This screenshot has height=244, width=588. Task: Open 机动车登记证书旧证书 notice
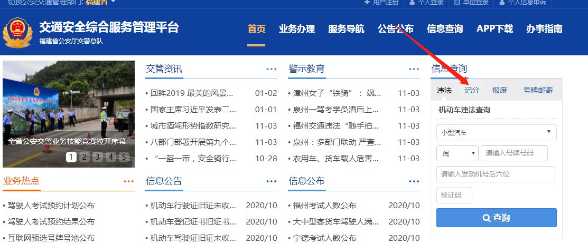tap(193, 221)
